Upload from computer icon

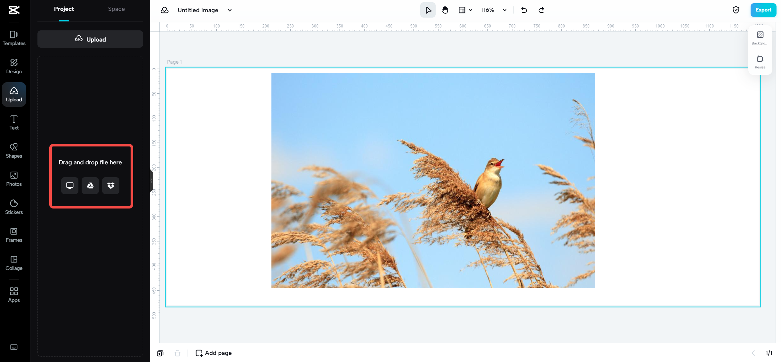tap(70, 185)
